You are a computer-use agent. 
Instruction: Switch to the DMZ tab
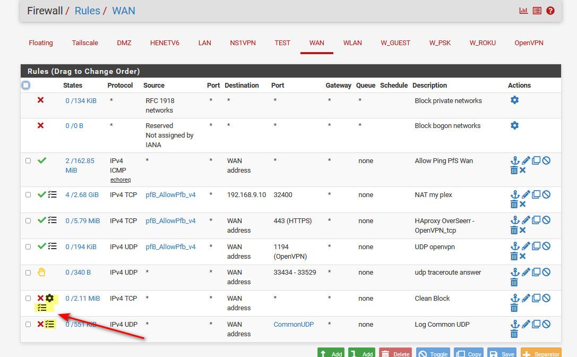124,42
